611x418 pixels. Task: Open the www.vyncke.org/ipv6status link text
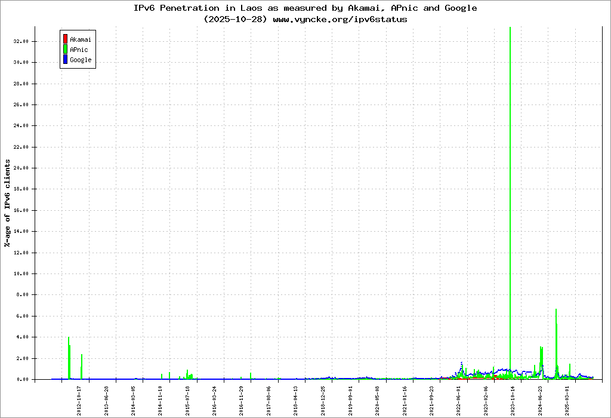click(x=340, y=19)
